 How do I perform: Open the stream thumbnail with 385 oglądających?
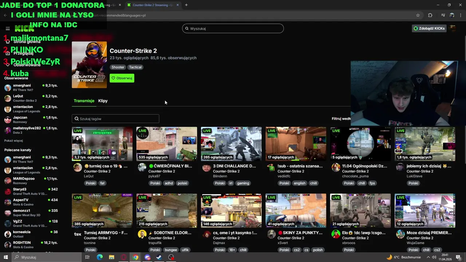102,210
